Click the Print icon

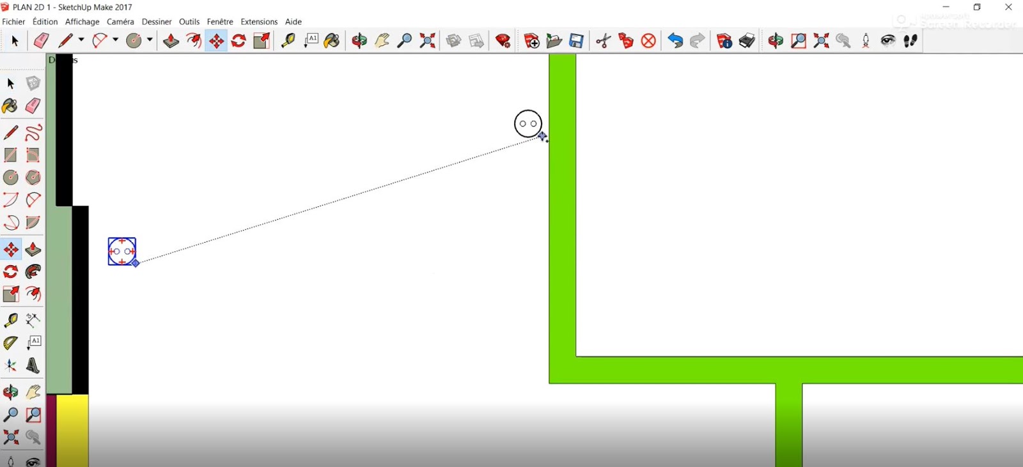(x=747, y=41)
